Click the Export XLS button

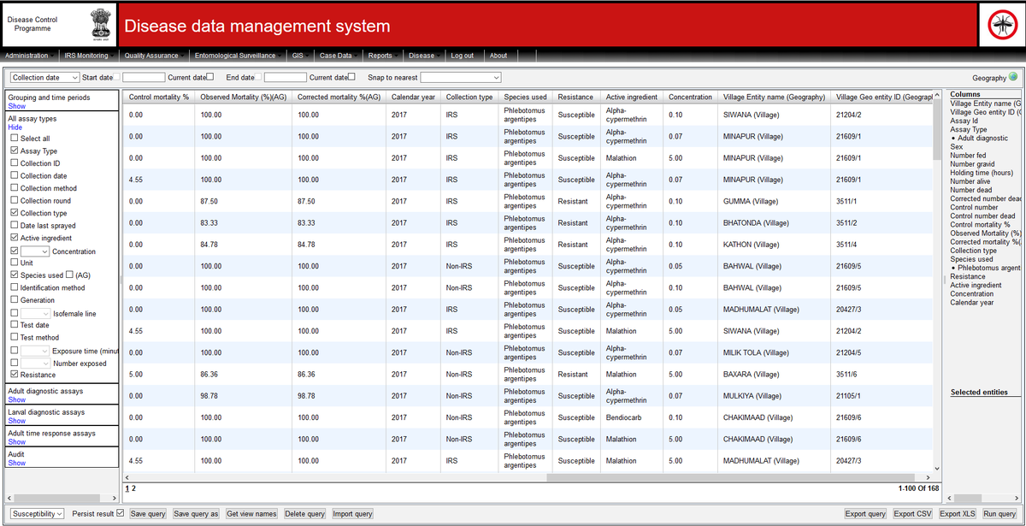[x=957, y=514]
